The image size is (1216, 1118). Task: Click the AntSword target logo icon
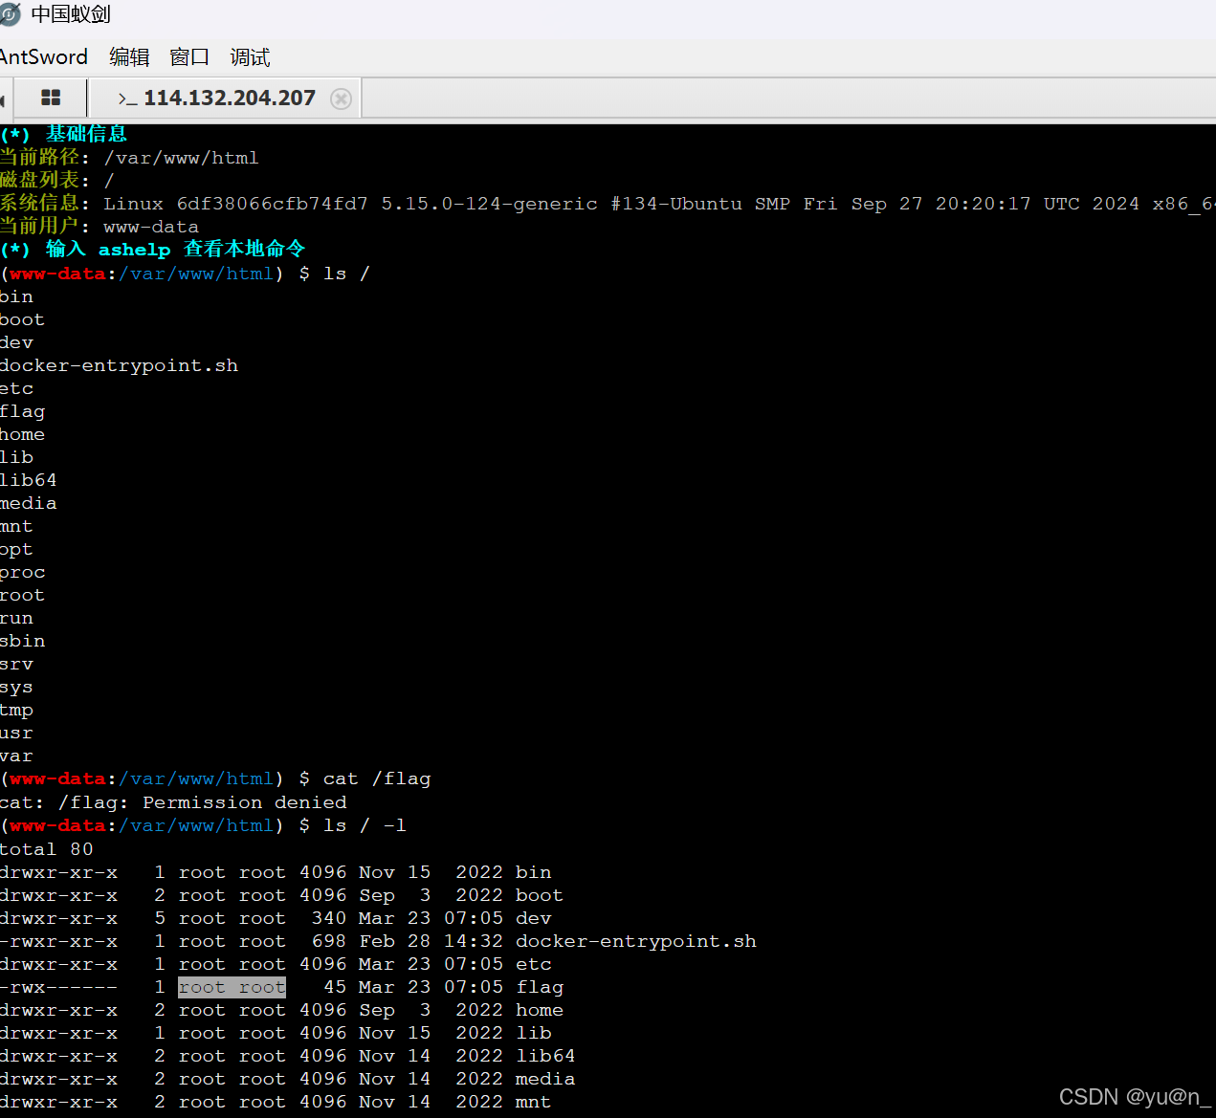pos(11,14)
